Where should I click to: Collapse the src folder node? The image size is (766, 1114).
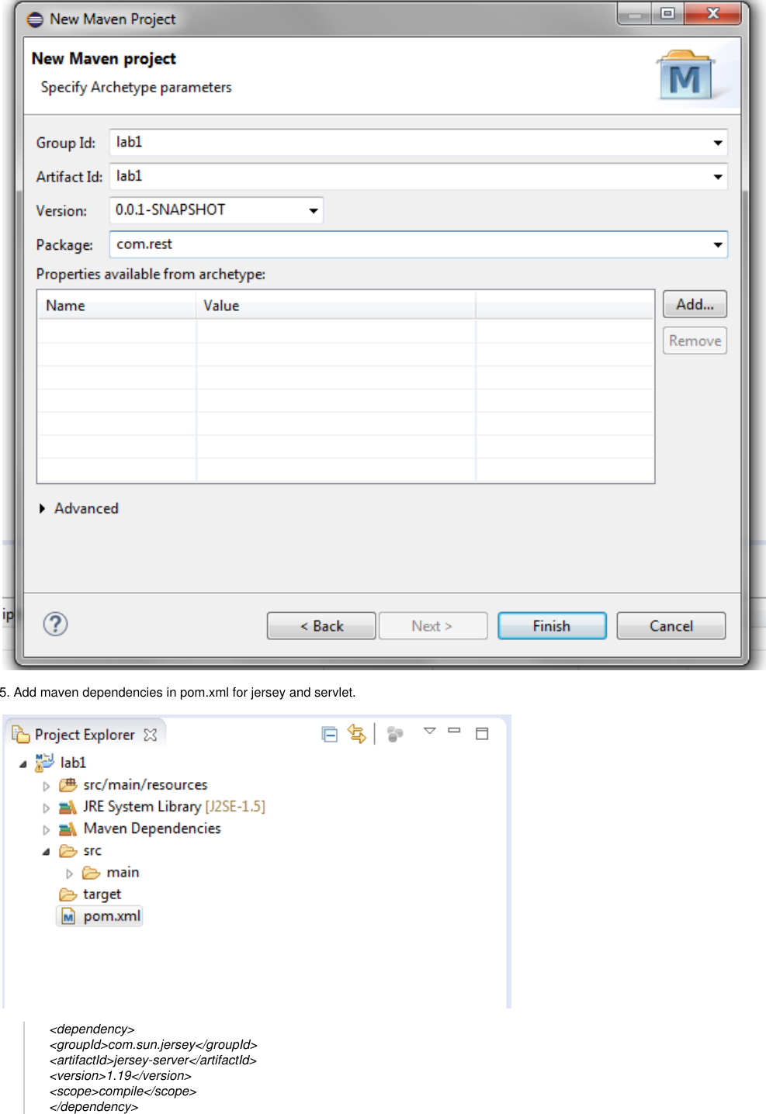click(46, 852)
